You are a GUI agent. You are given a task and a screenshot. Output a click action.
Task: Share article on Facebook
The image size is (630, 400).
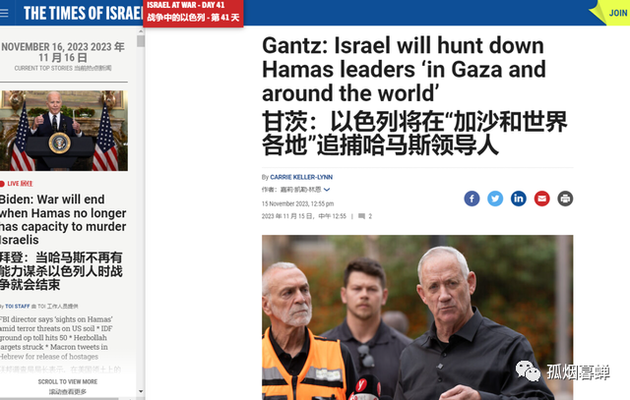[x=472, y=199]
